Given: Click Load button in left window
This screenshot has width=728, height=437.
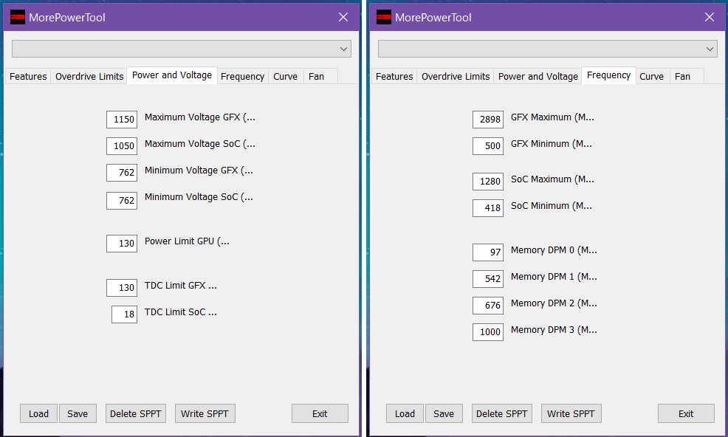Looking at the screenshot, I should [x=38, y=413].
